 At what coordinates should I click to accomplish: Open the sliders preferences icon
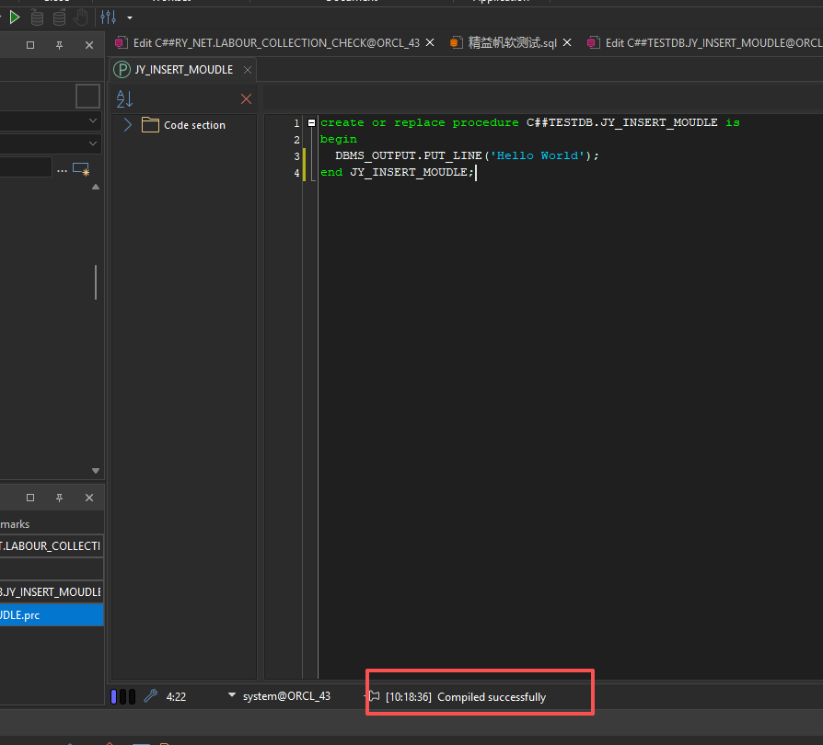click(108, 17)
